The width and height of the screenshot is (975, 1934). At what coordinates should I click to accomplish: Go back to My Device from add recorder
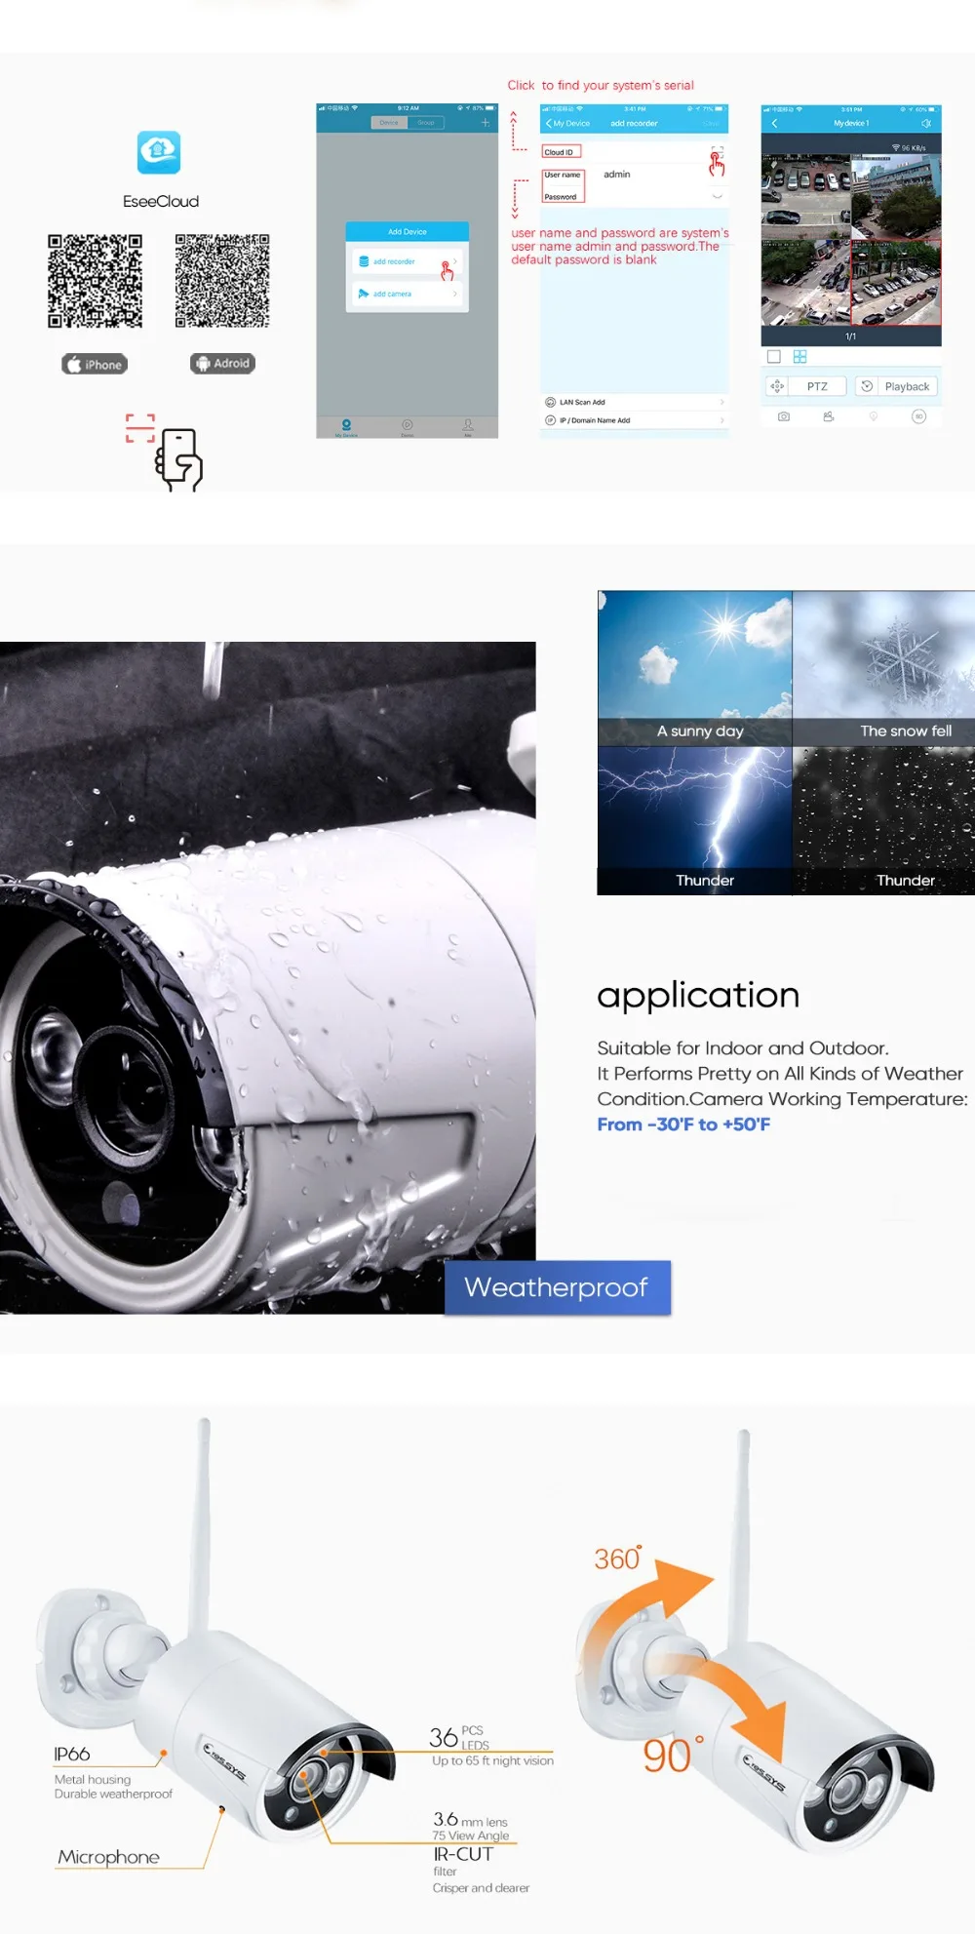(567, 124)
